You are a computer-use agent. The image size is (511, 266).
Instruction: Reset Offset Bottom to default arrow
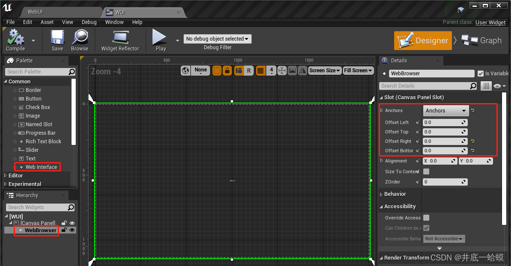tap(473, 151)
